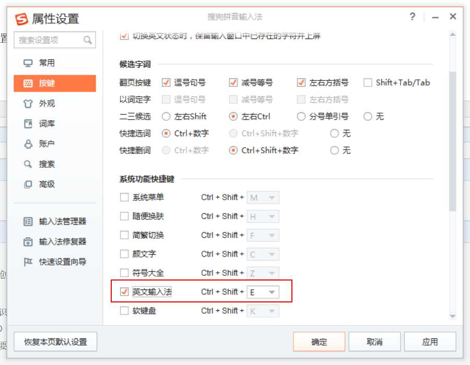Uncheck 左右方括号 for 翻页按键
Image resolution: width=470 pixels, height=365 pixels.
click(x=301, y=82)
